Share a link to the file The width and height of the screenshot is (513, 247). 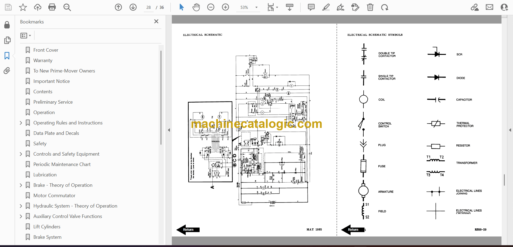coord(475,7)
